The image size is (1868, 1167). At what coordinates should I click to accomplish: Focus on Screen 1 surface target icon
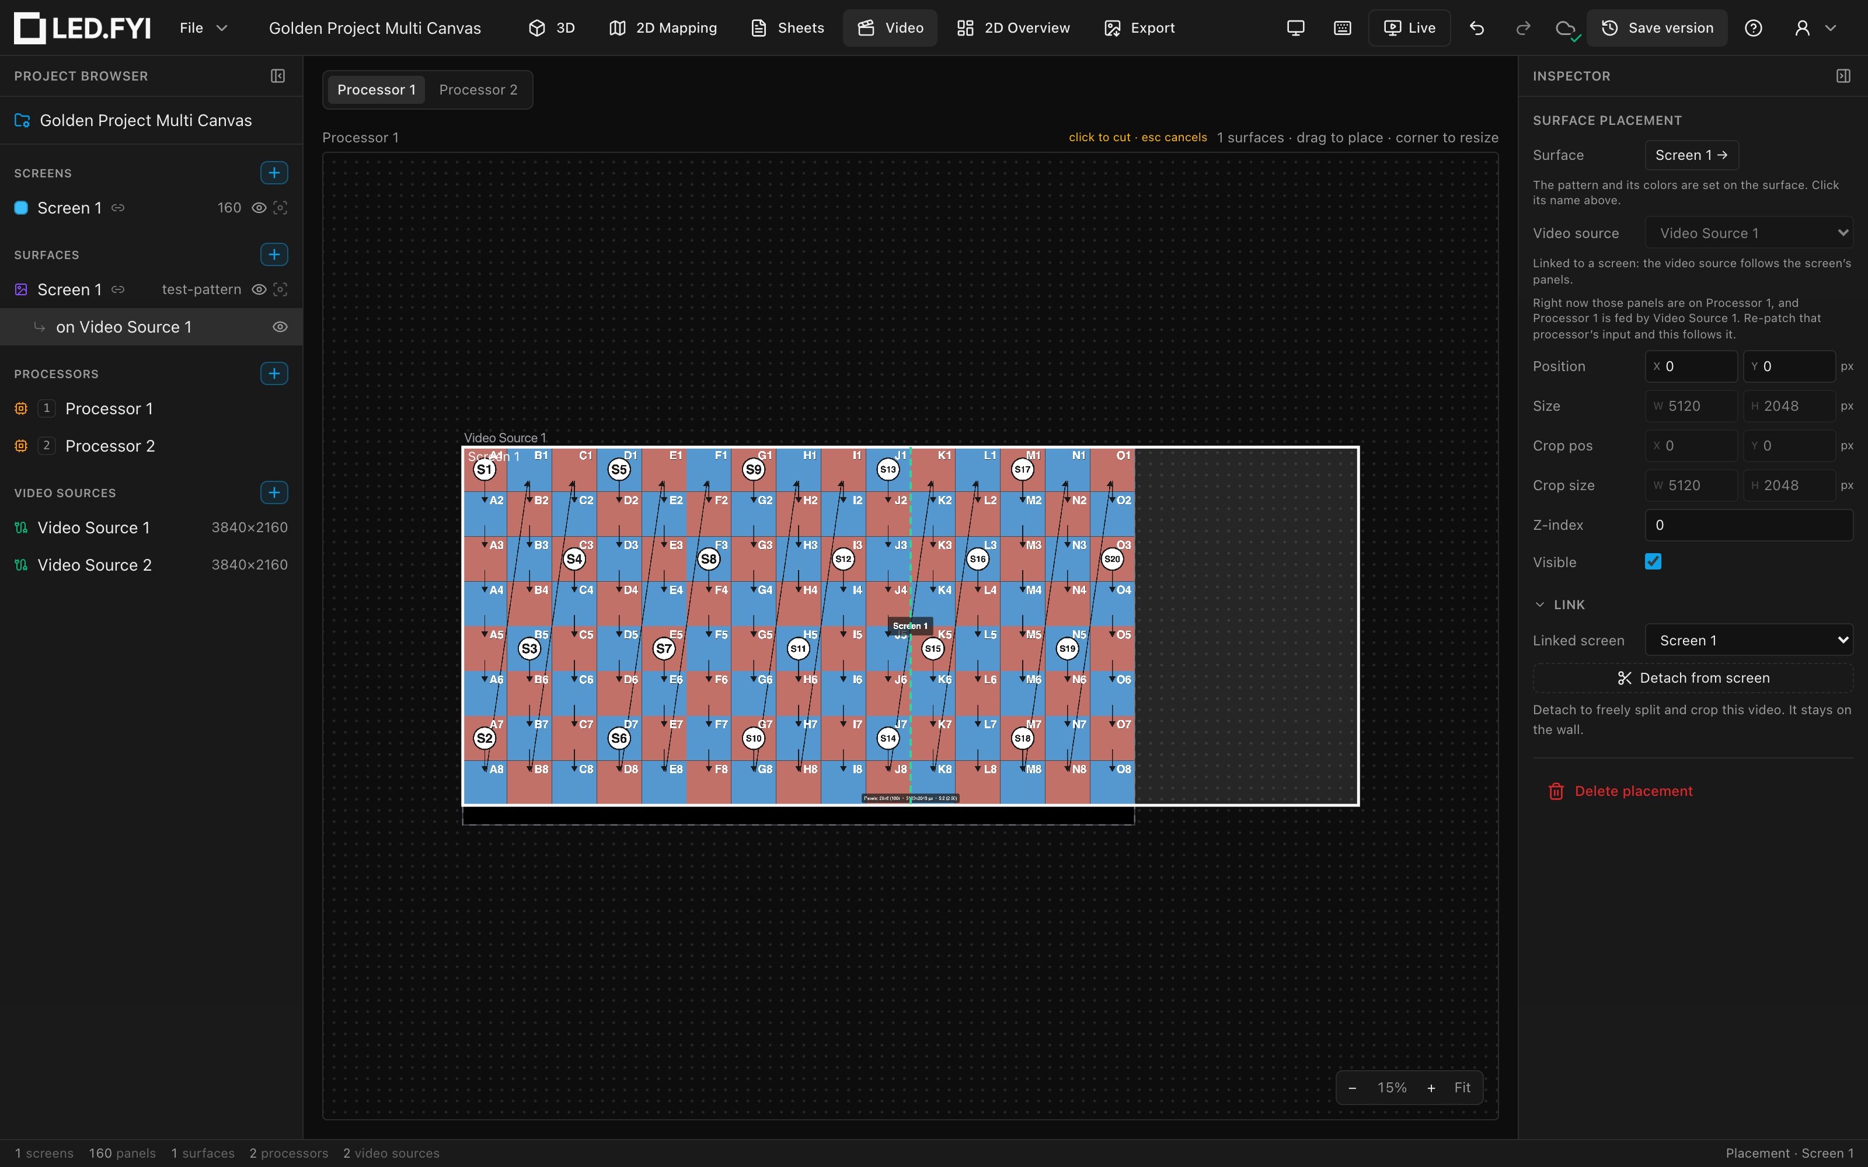[281, 289]
